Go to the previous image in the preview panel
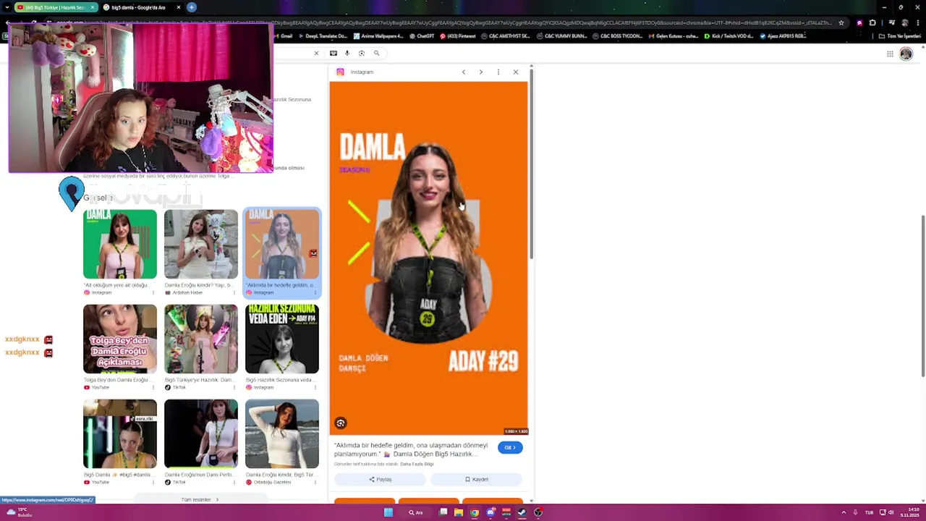This screenshot has height=521, width=926. coord(464,72)
